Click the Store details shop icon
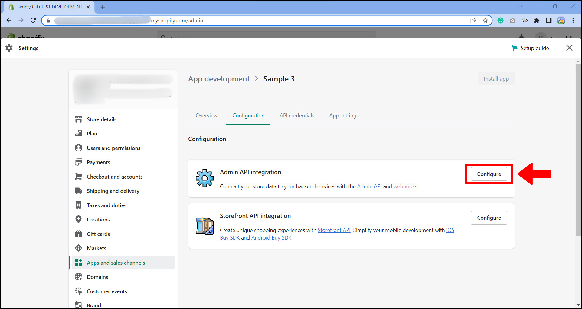 coord(78,119)
